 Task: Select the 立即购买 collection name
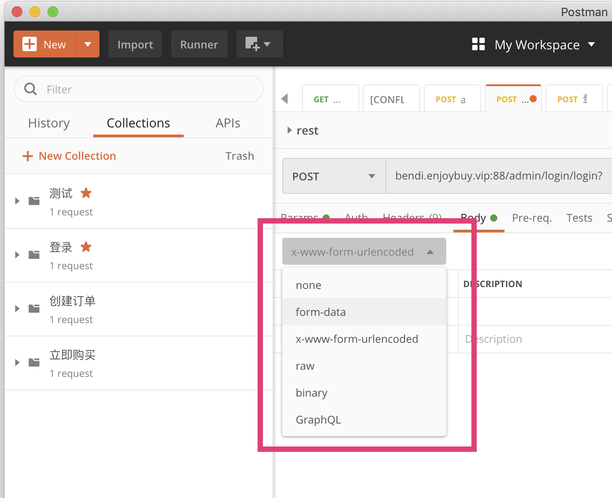tap(73, 355)
